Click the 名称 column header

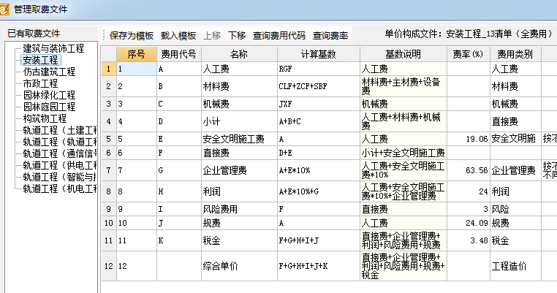coord(239,54)
